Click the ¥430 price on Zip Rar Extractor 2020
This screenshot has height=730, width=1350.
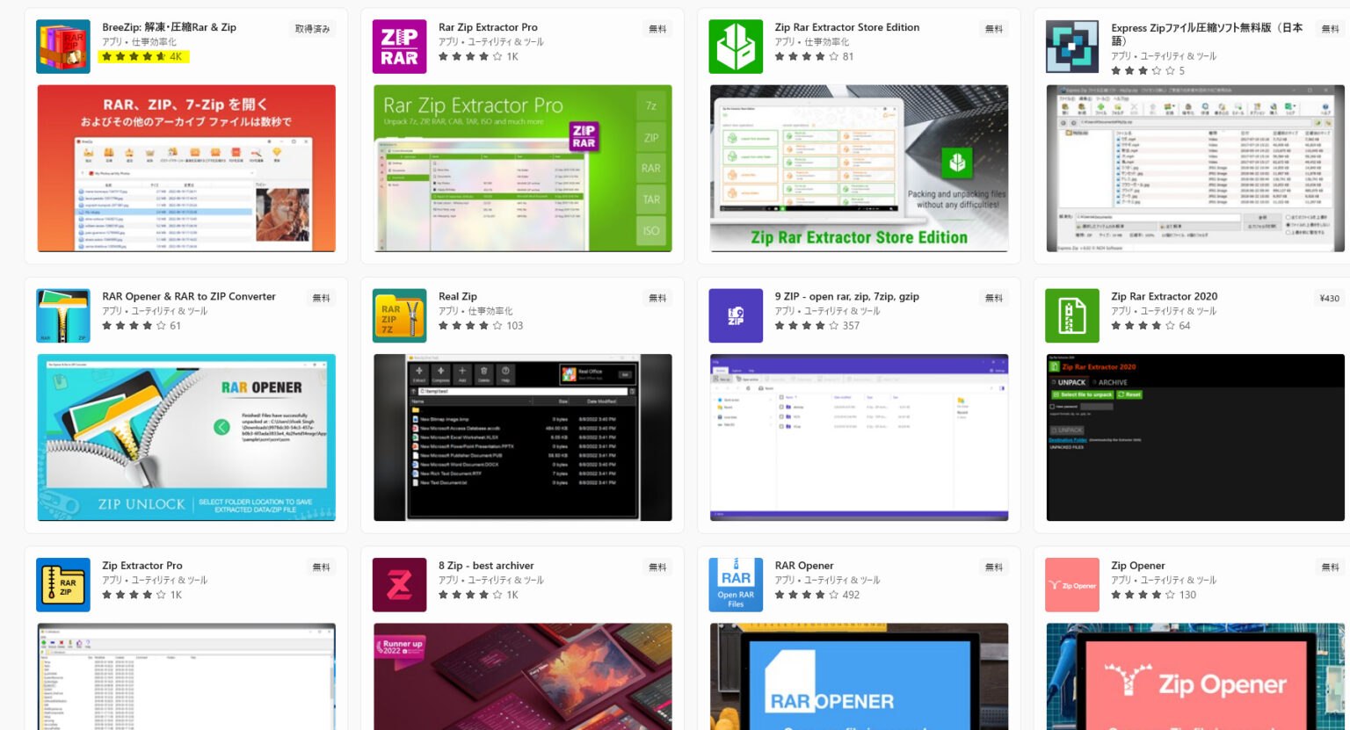(1329, 299)
